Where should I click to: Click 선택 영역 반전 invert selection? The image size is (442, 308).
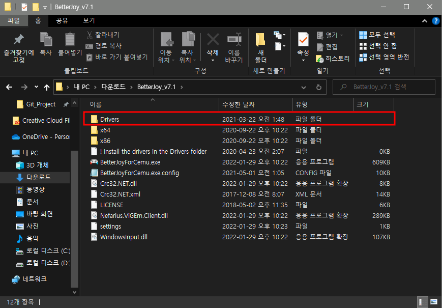(x=384, y=57)
